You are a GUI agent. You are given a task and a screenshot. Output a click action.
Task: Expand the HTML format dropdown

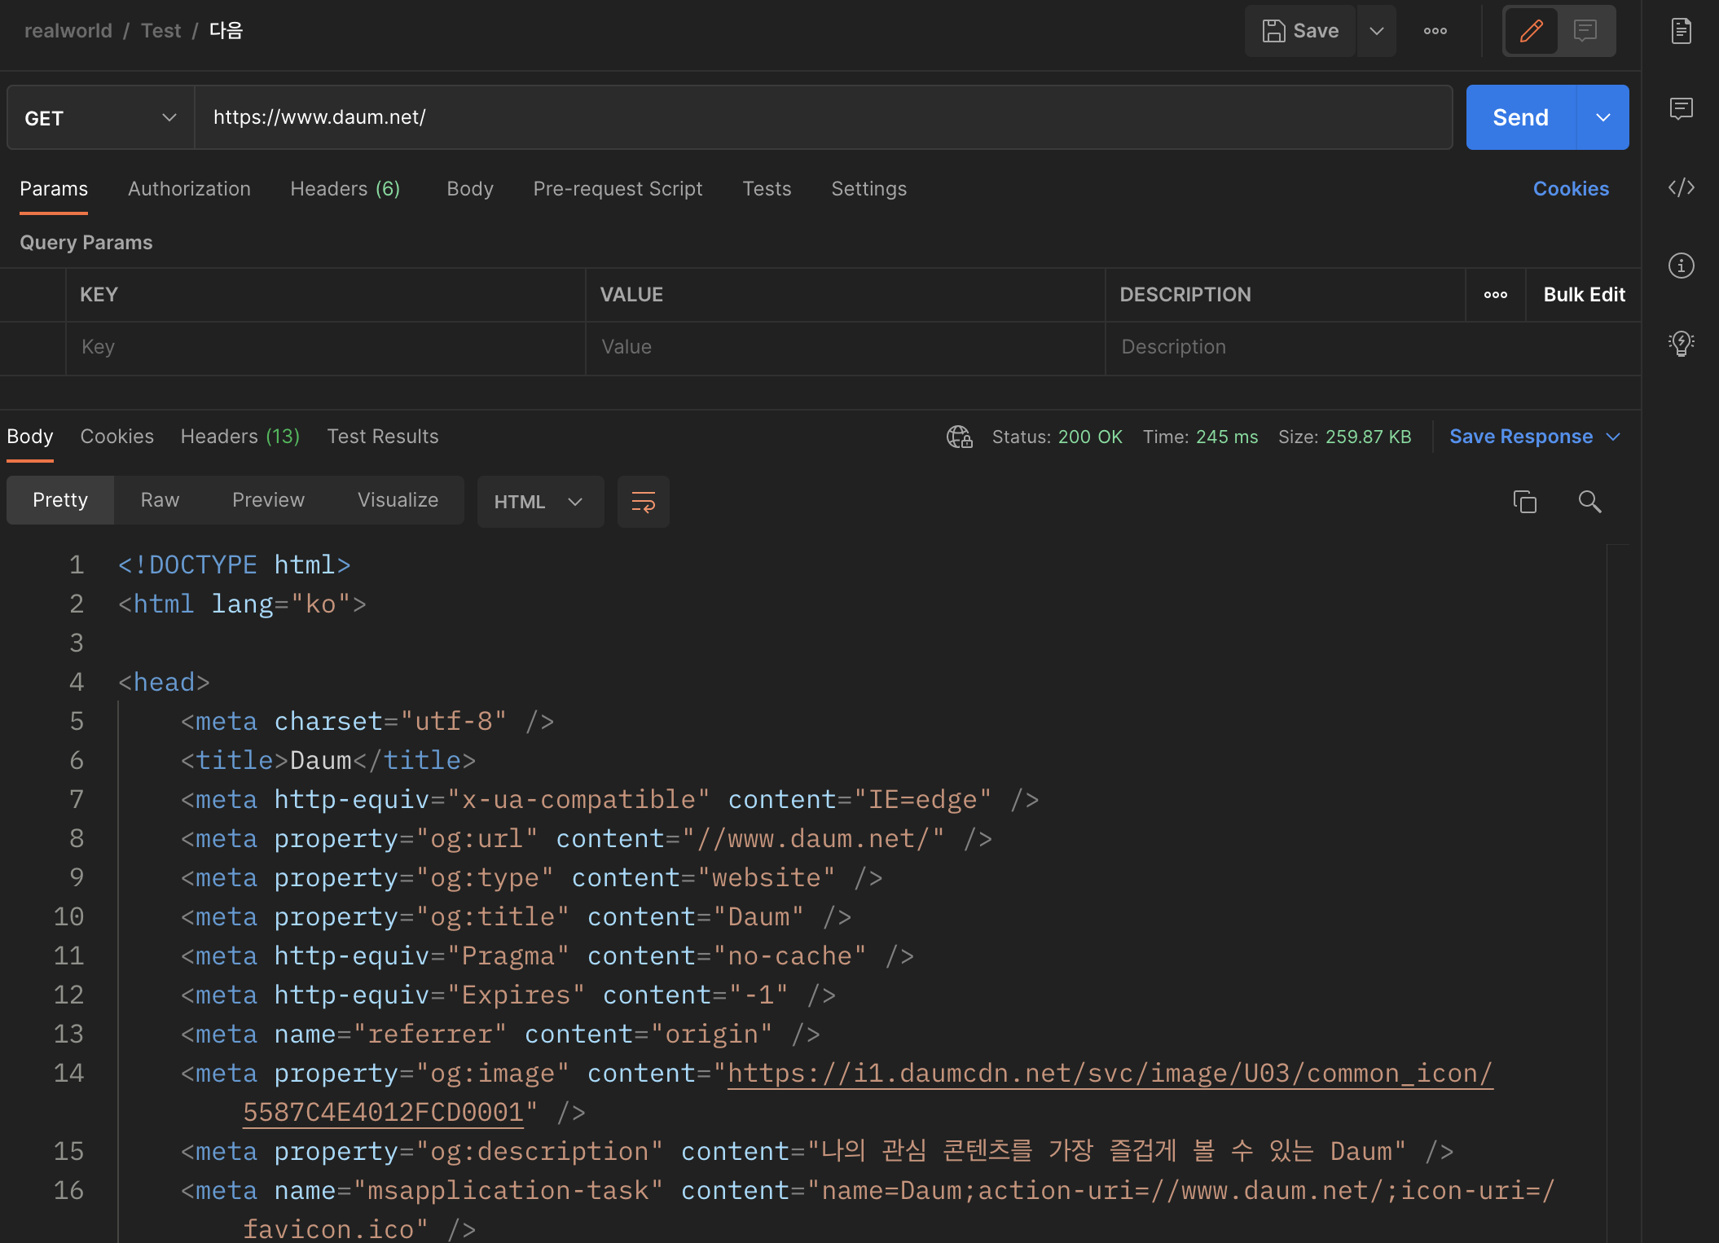539,502
